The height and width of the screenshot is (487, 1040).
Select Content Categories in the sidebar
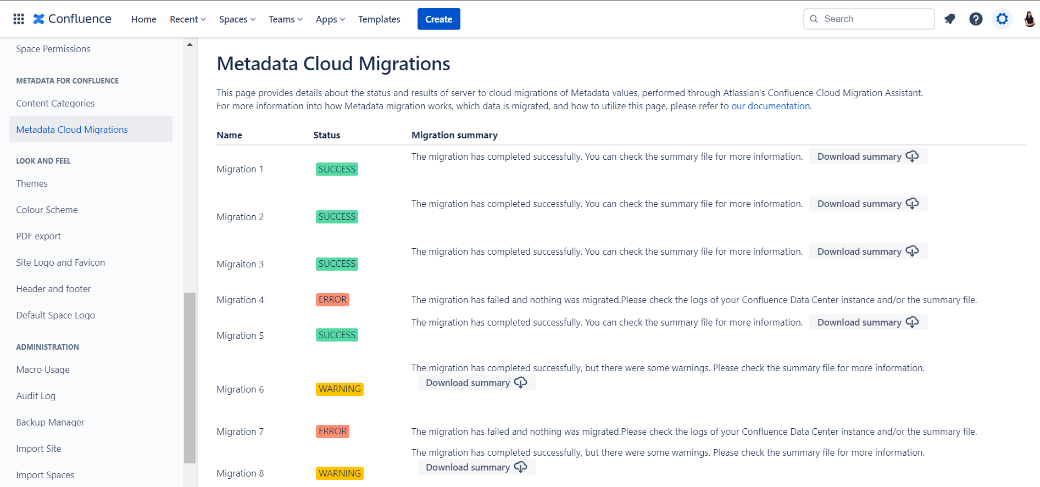tap(55, 103)
